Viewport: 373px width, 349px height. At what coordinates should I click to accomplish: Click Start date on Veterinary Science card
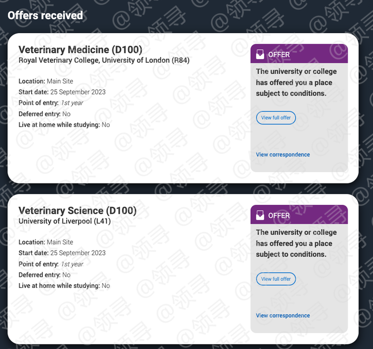[x=62, y=253]
